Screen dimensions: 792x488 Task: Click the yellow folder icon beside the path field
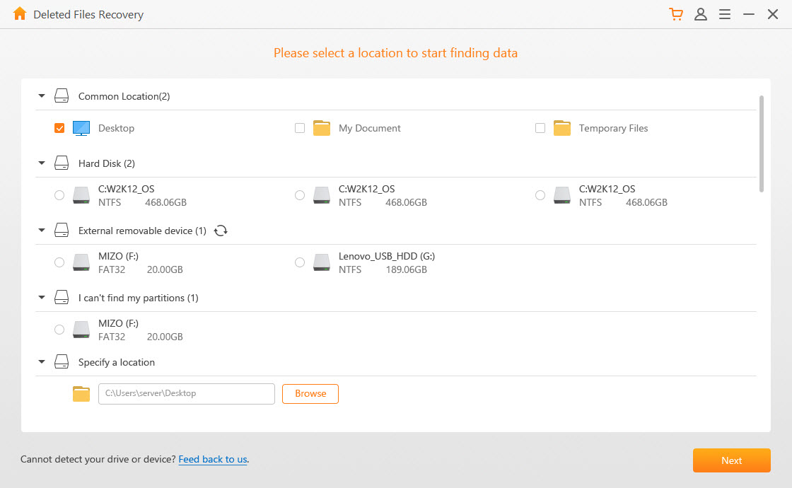[81, 393]
